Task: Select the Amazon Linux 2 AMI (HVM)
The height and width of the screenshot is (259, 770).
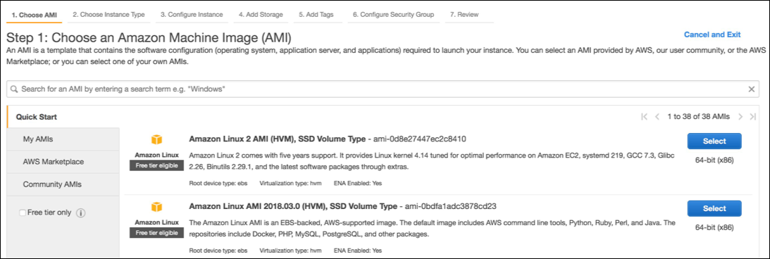Action: (x=714, y=141)
